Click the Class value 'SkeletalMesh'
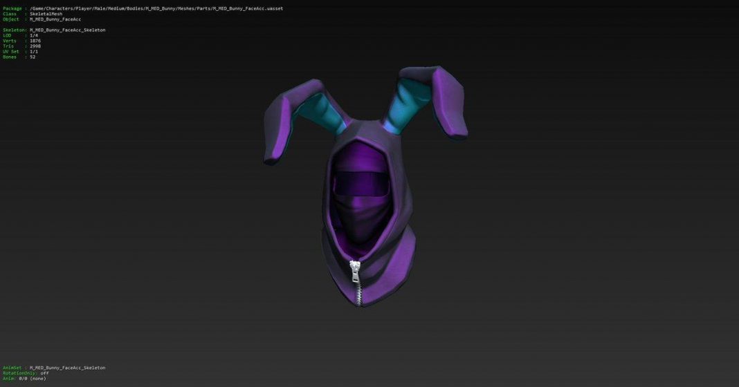This screenshot has height=387, width=739. point(46,14)
